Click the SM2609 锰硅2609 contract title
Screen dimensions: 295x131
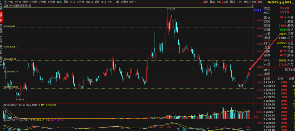279,2
